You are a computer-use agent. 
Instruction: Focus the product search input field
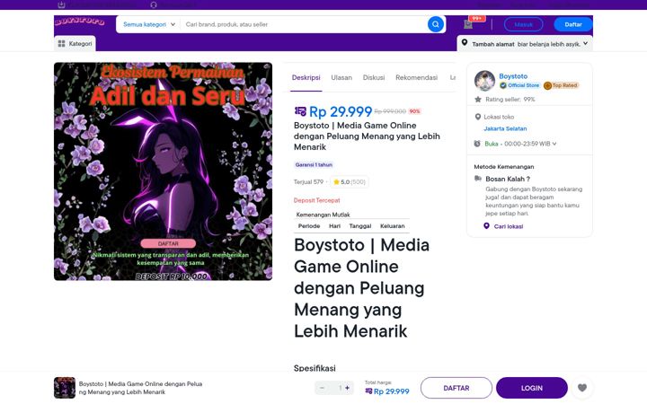coord(305,24)
